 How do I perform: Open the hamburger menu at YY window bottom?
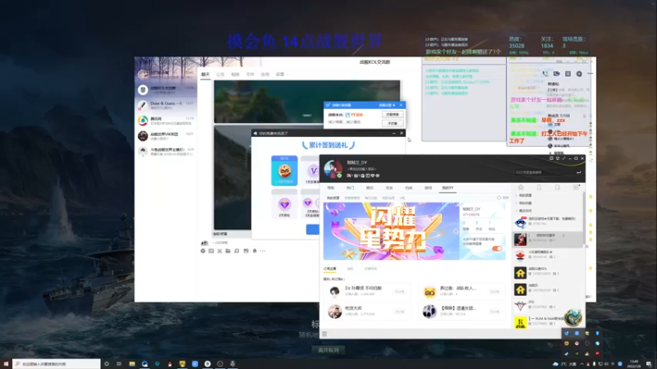tap(324, 334)
